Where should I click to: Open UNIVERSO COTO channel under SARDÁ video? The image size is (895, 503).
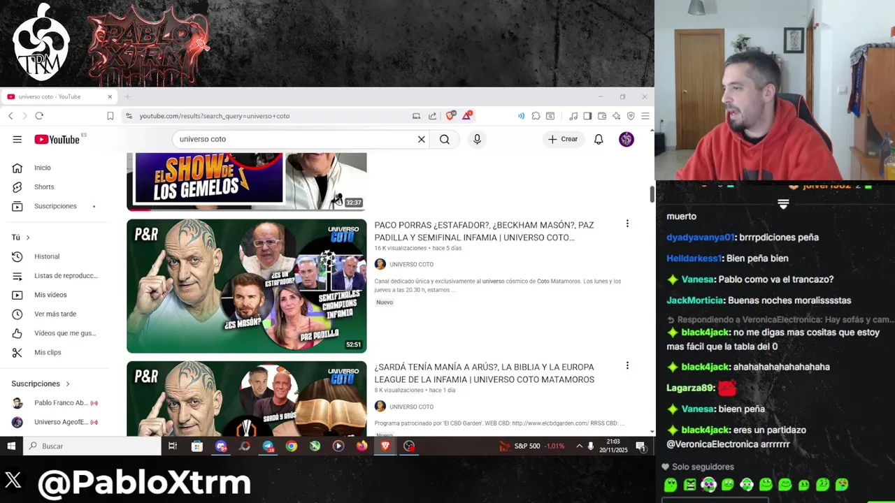411,407
